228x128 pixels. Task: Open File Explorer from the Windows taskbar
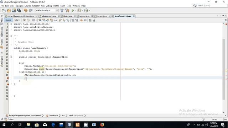pos(28,125)
